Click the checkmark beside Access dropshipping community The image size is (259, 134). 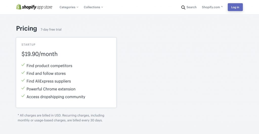(x=23, y=96)
